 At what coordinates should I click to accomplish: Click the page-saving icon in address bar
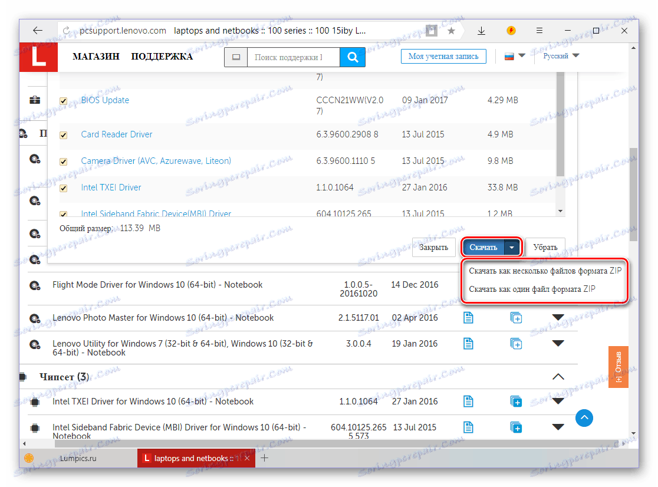tap(432, 31)
